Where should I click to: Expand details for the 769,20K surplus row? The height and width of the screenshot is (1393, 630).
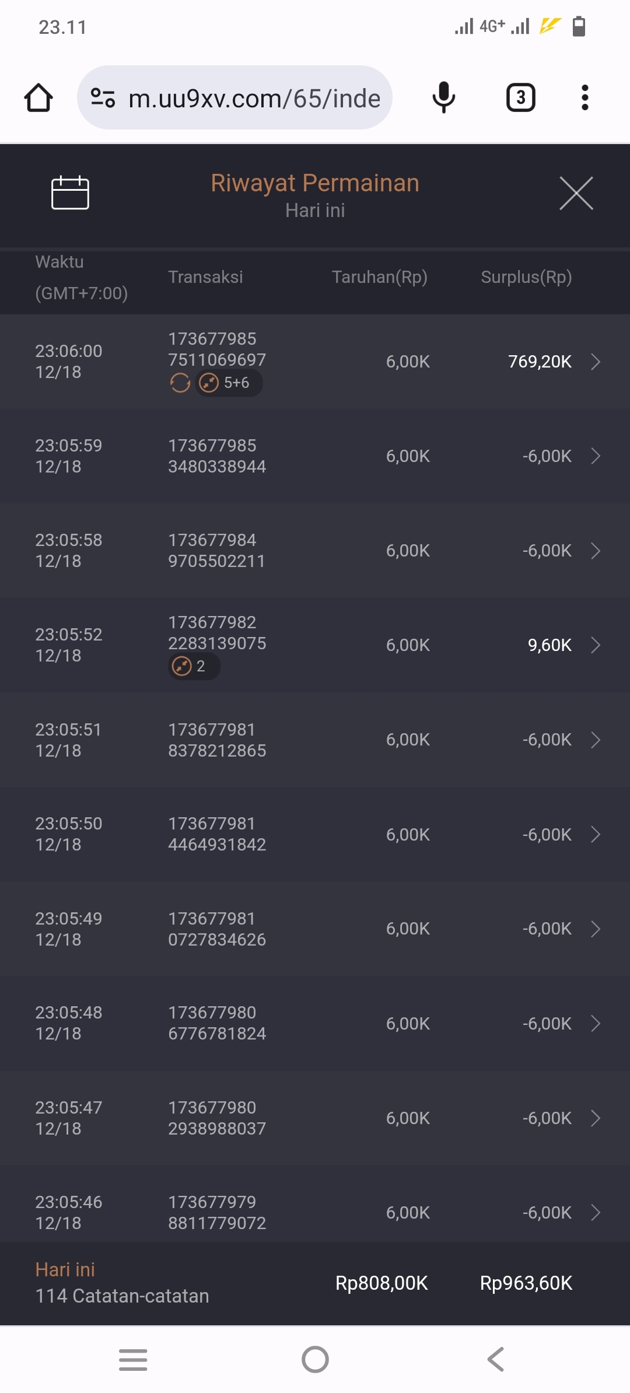pyautogui.click(x=595, y=362)
